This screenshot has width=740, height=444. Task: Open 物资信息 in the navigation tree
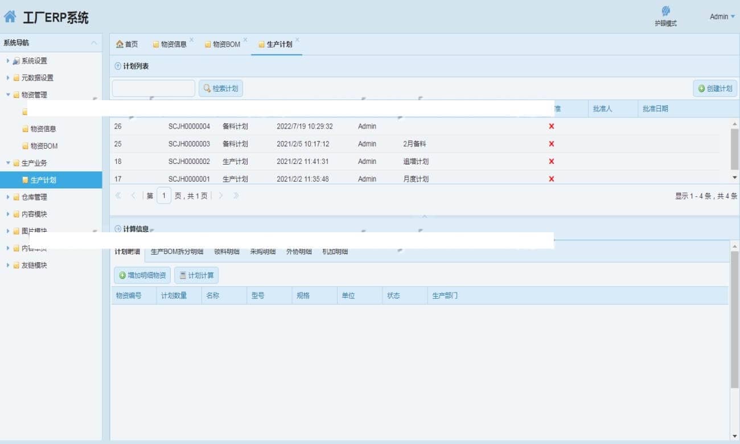[x=43, y=129]
